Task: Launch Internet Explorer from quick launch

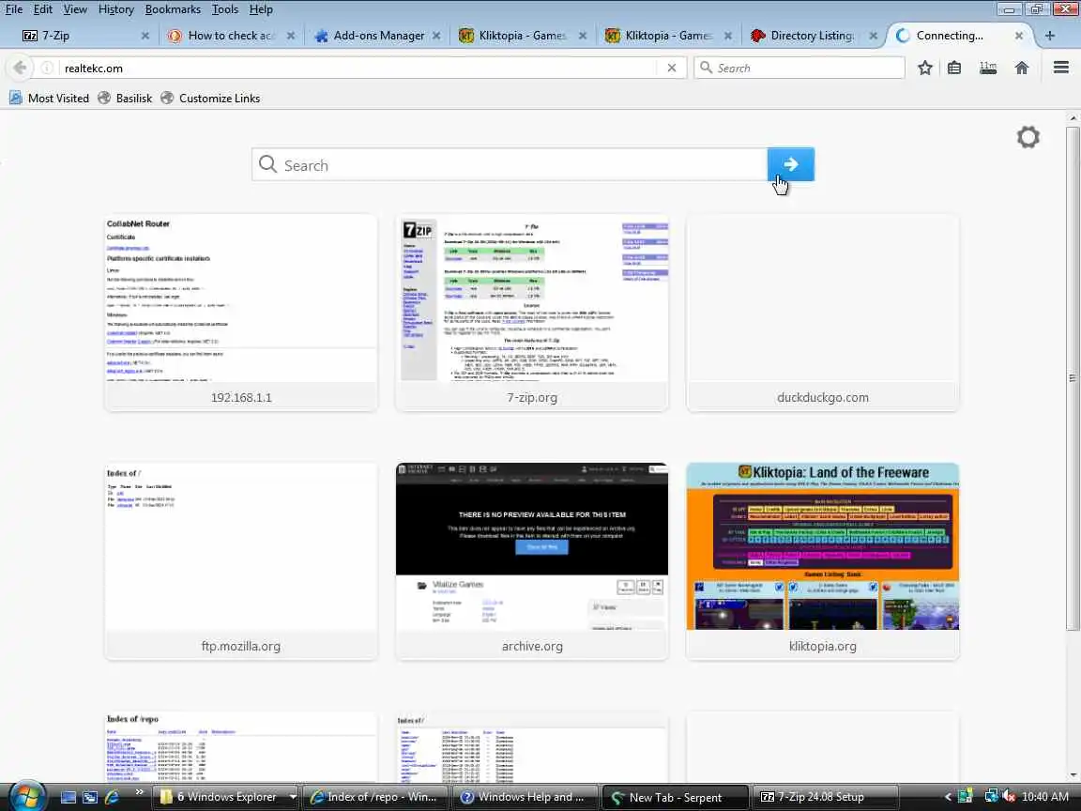Action: [112, 797]
